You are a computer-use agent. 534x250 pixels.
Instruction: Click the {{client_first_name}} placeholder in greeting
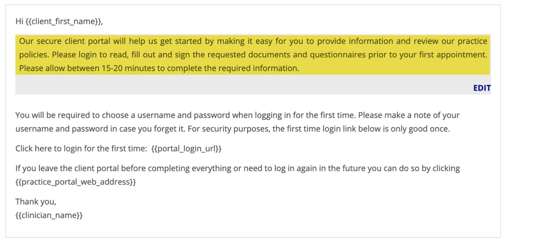[63, 21]
